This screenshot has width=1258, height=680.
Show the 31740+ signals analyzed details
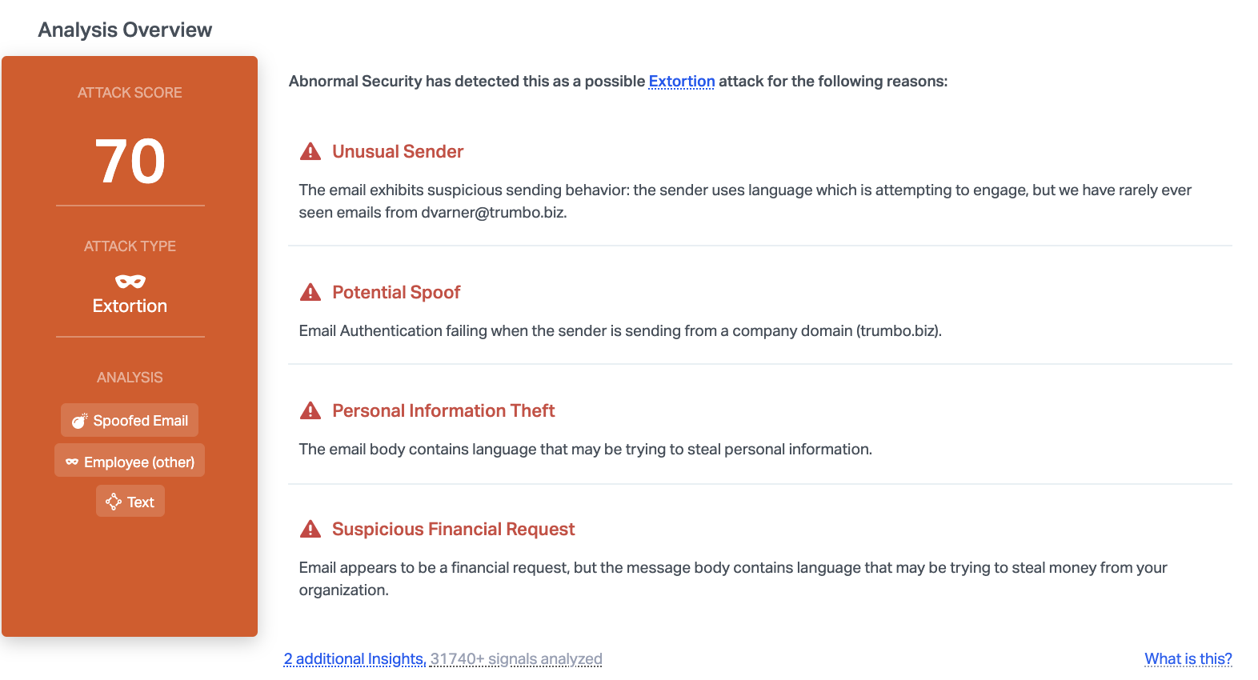point(516,659)
